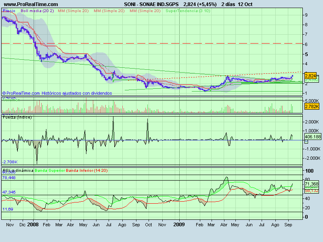This screenshot has height=242, width=323.
Task: Click the Oct month label on time axis
Action: coord(149,225)
